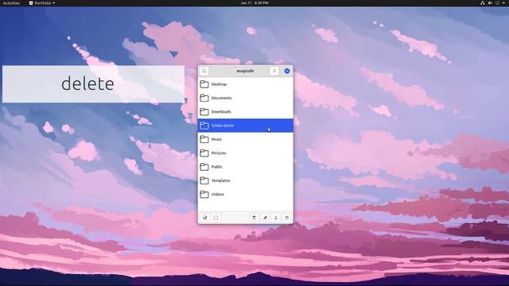Click the power icon in top bar
Viewport: 509px width, 286px height.
click(497, 3)
